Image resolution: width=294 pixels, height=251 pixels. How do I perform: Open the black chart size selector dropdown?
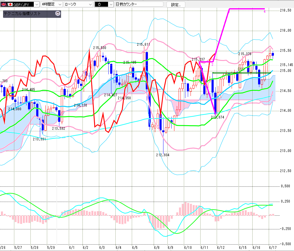tap(104, 4)
